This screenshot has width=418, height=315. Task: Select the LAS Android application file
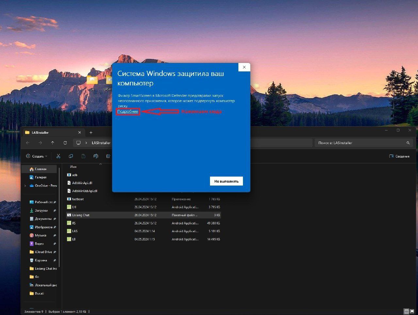click(143, 231)
